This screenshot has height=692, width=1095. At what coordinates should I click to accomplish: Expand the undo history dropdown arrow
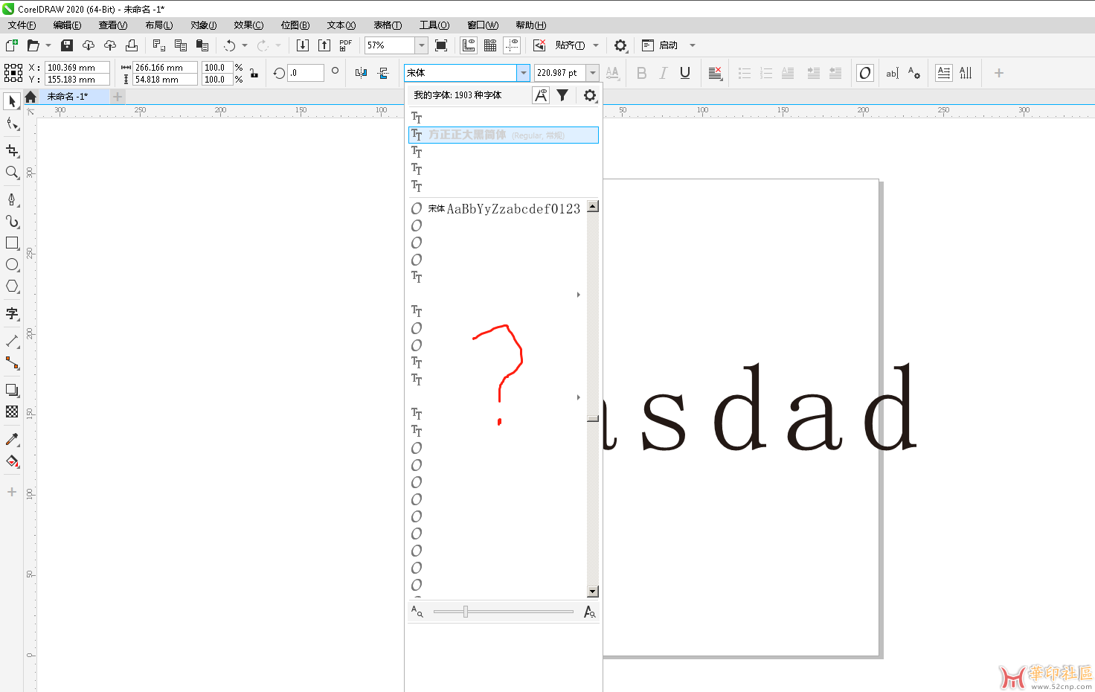244,45
